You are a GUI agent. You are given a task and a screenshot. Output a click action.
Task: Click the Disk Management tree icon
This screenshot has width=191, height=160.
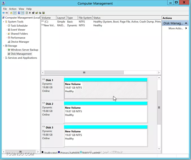9,54
